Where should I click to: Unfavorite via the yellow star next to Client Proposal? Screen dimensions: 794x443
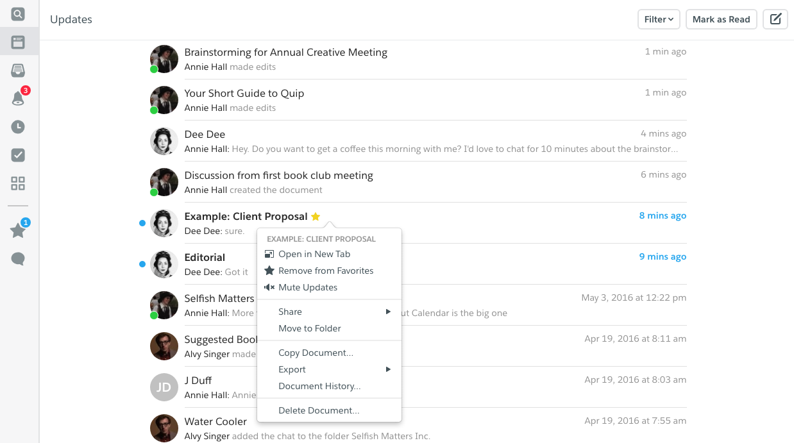[315, 217]
